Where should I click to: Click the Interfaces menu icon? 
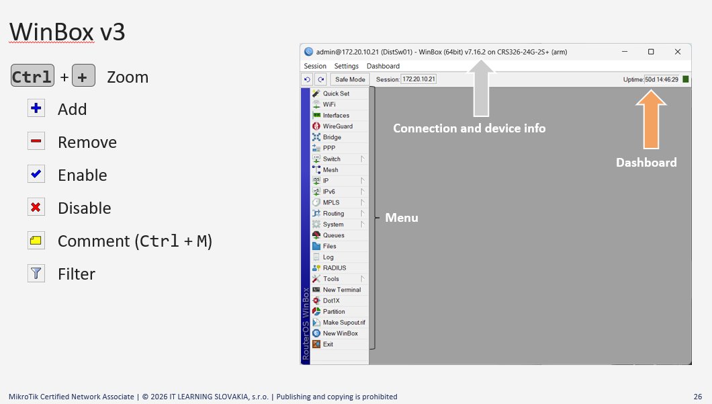coord(316,115)
